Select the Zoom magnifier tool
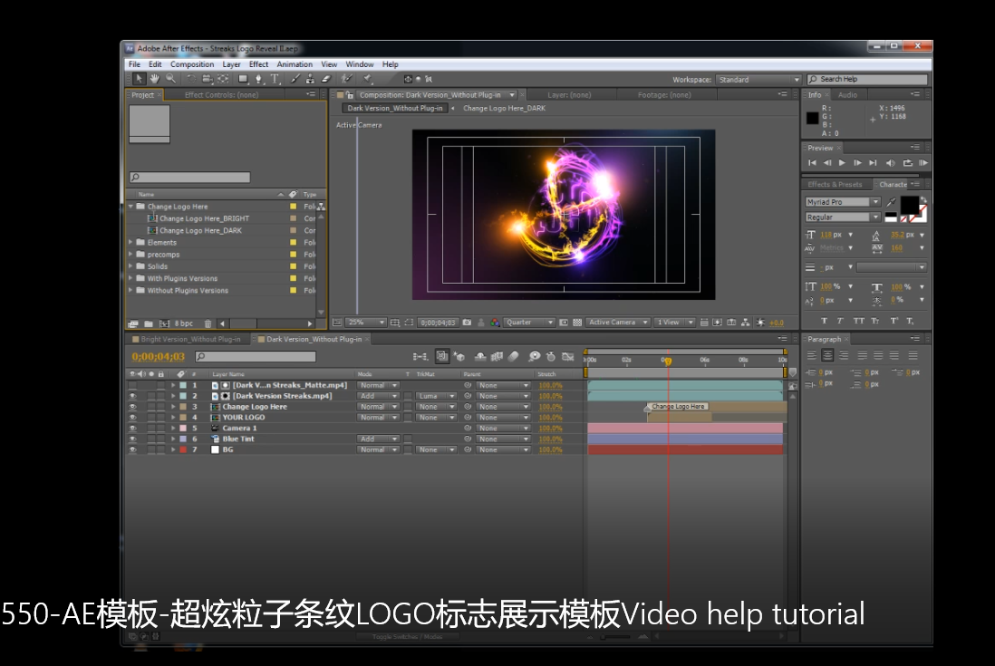 click(x=170, y=79)
